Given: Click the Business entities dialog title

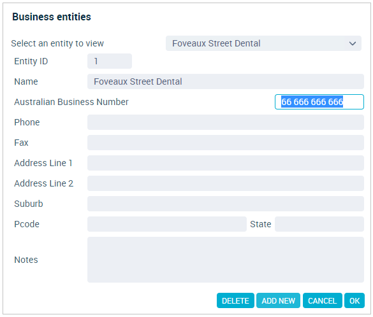Looking at the screenshot, I should [52, 17].
